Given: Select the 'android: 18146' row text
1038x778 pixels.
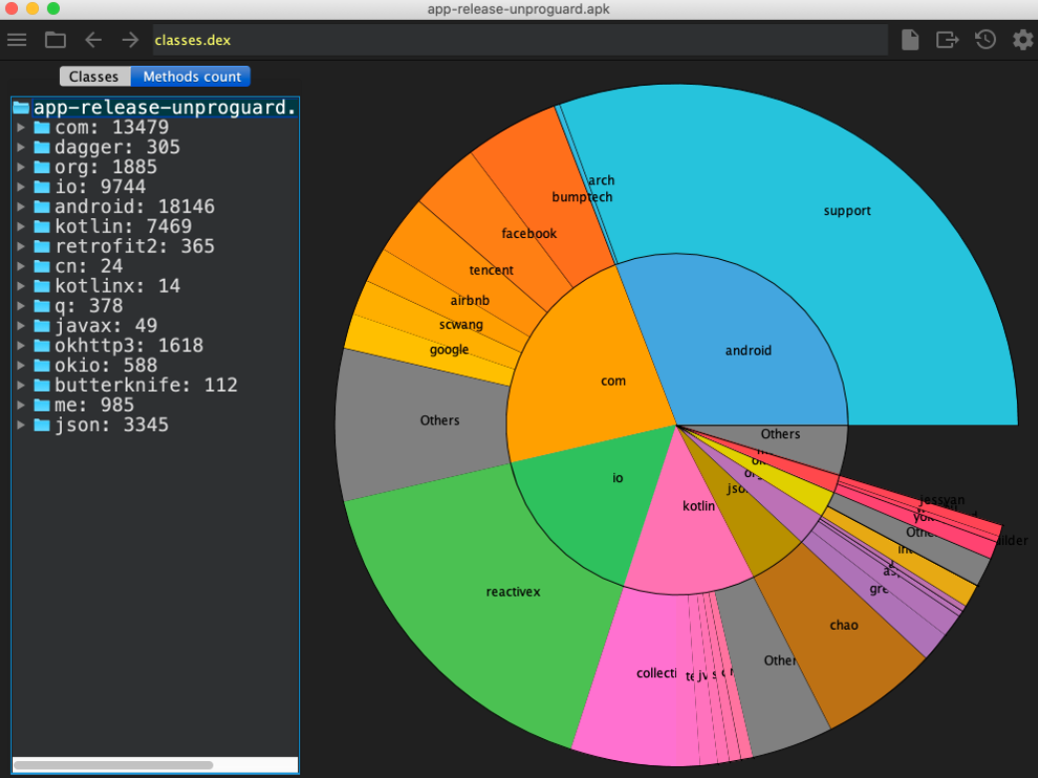Looking at the screenshot, I should [x=135, y=206].
